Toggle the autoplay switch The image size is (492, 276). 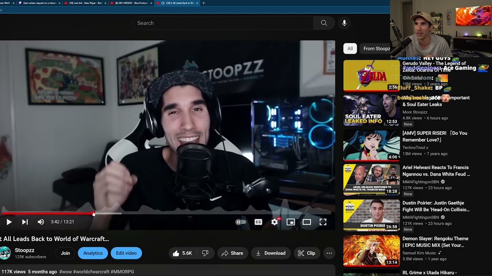[241, 222]
